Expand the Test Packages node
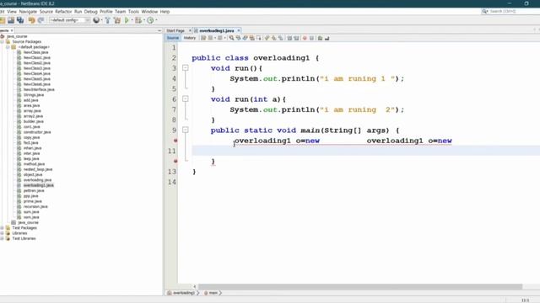Viewport: 540px width, 303px height. click(2, 228)
